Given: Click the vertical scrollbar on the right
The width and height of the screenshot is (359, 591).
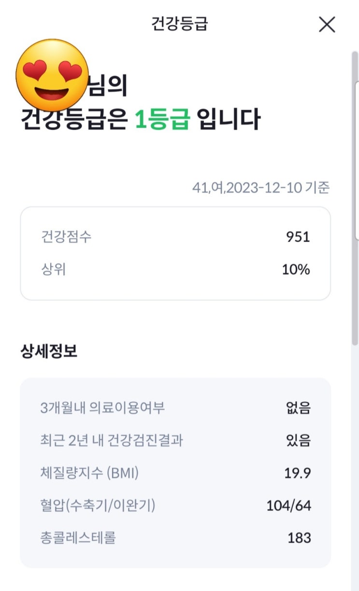Looking at the screenshot, I should pyautogui.click(x=355, y=193).
